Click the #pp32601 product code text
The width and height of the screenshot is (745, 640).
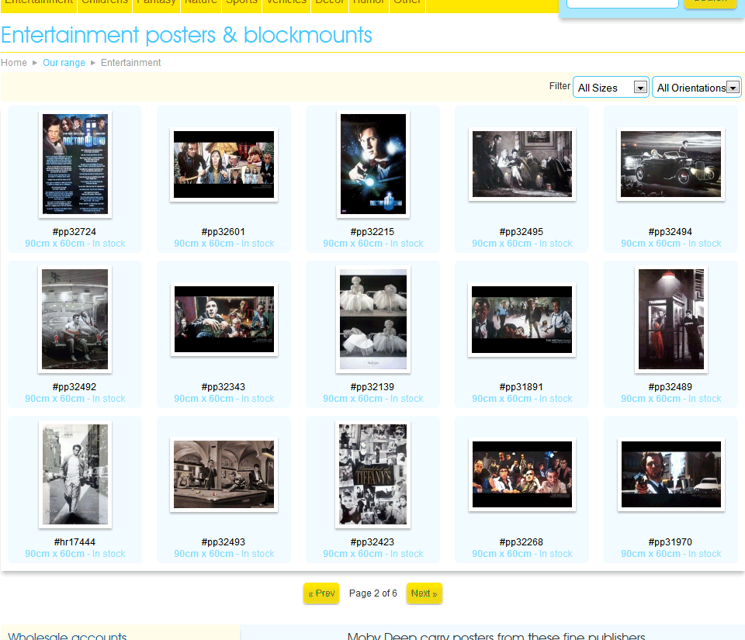[223, 232]
